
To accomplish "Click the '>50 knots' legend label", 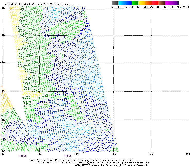I will pyautogui.click(x=183, y=7).
